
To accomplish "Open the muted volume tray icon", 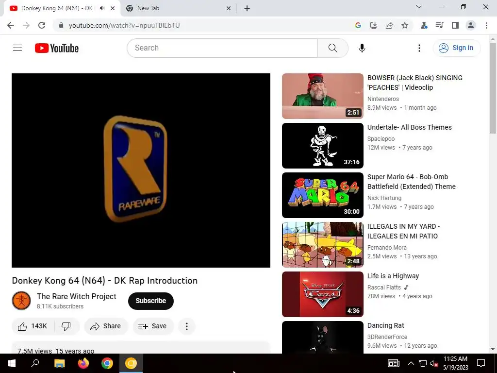I will click(434, 363).
